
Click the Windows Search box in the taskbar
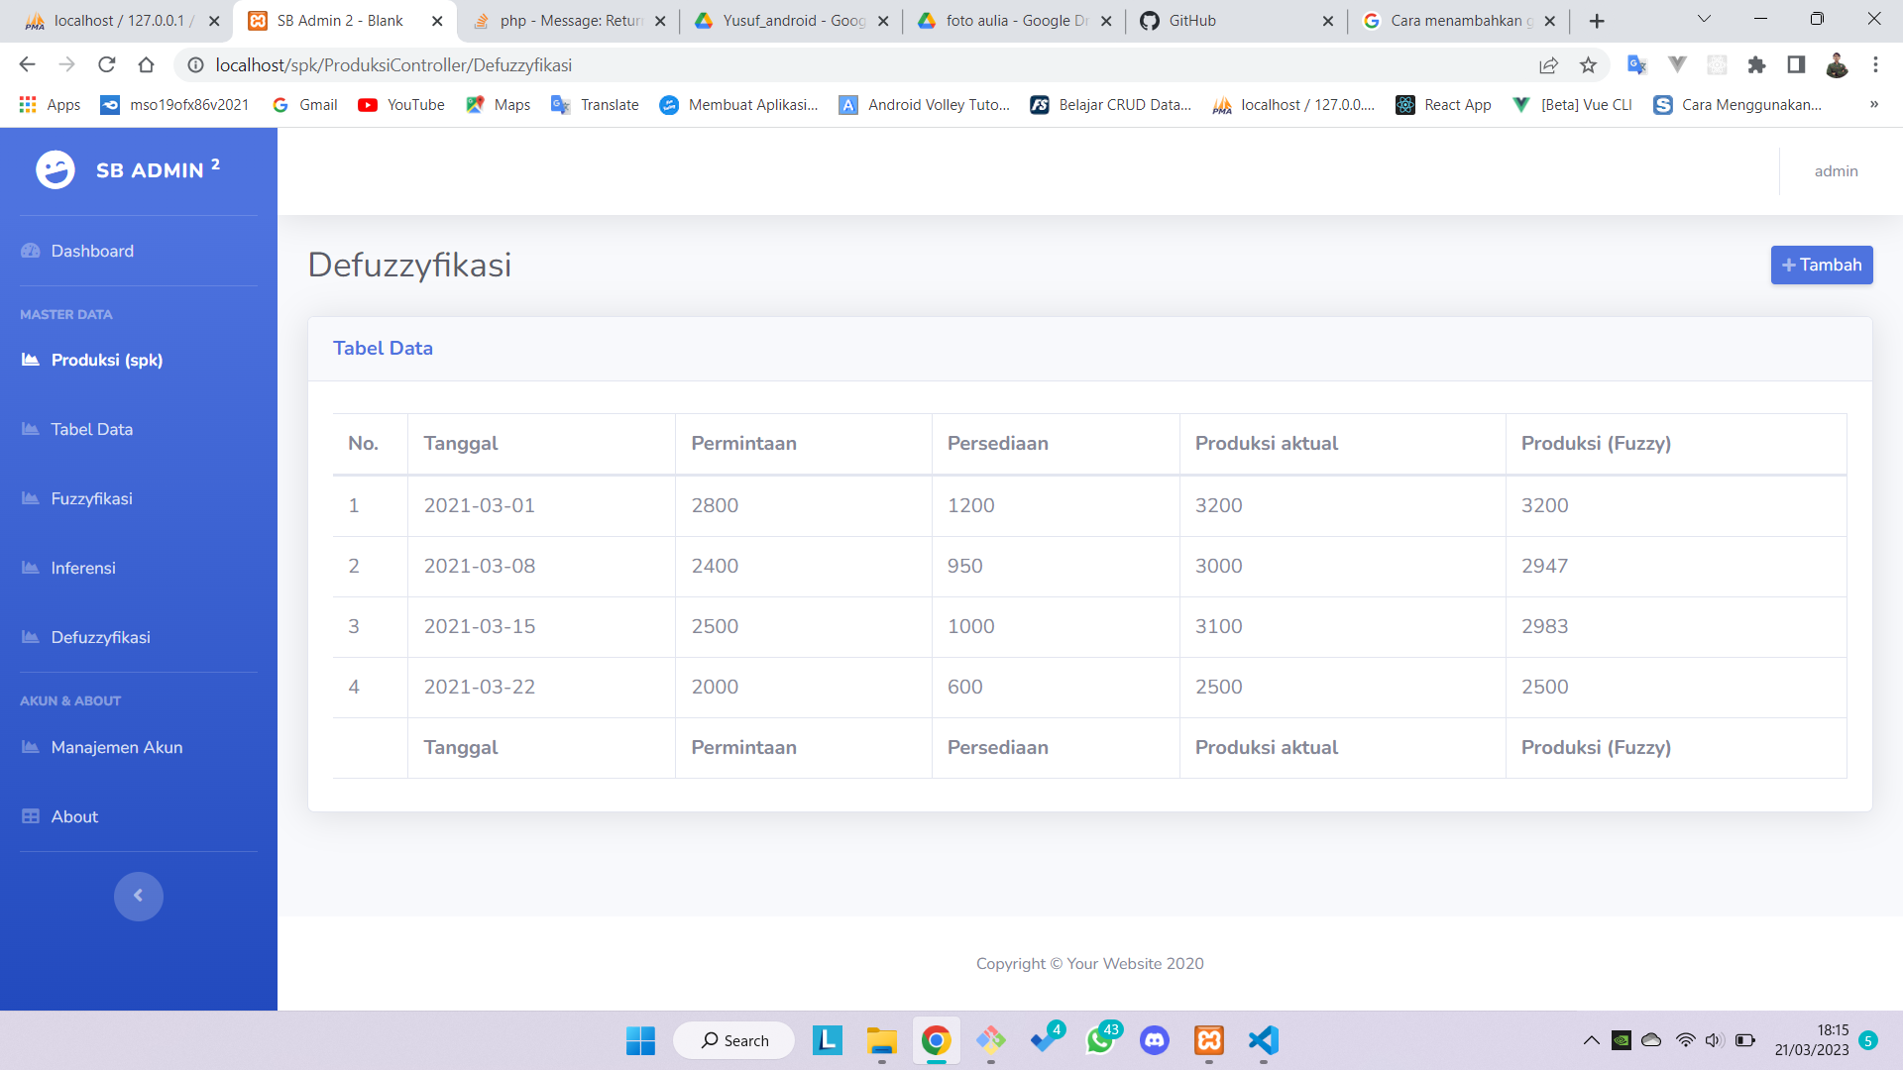pyautogui.click(x=733, y=1040)
